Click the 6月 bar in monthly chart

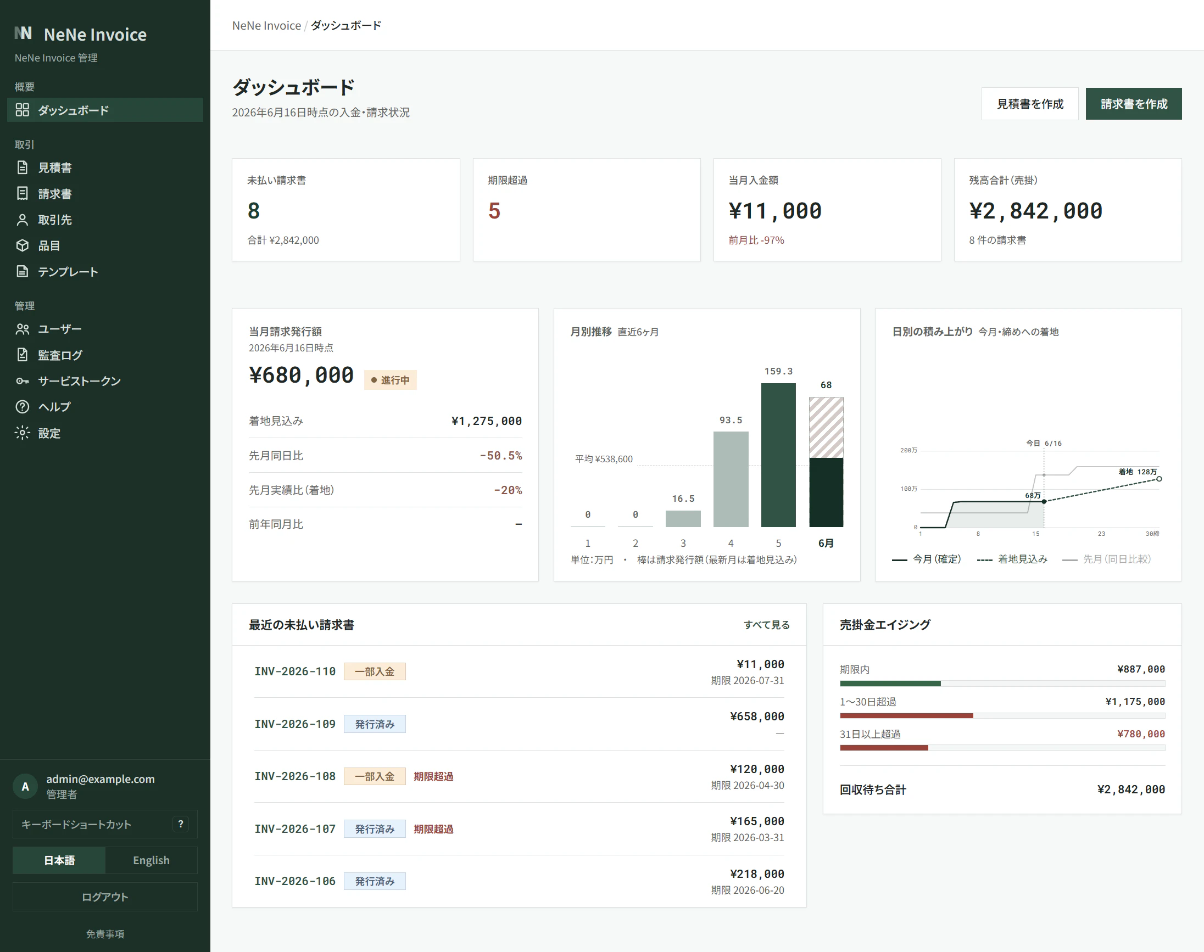coord(826,462)
